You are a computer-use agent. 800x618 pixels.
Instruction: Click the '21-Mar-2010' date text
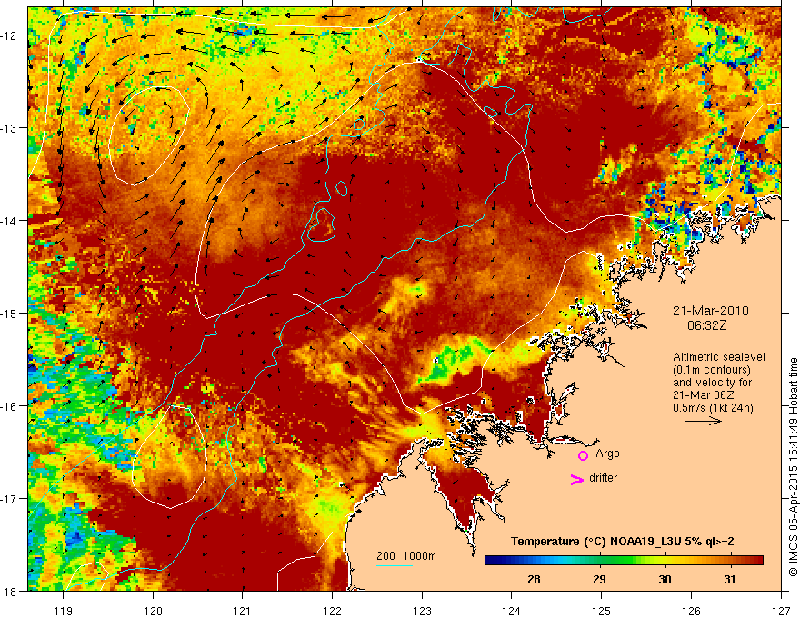(711, 311)
